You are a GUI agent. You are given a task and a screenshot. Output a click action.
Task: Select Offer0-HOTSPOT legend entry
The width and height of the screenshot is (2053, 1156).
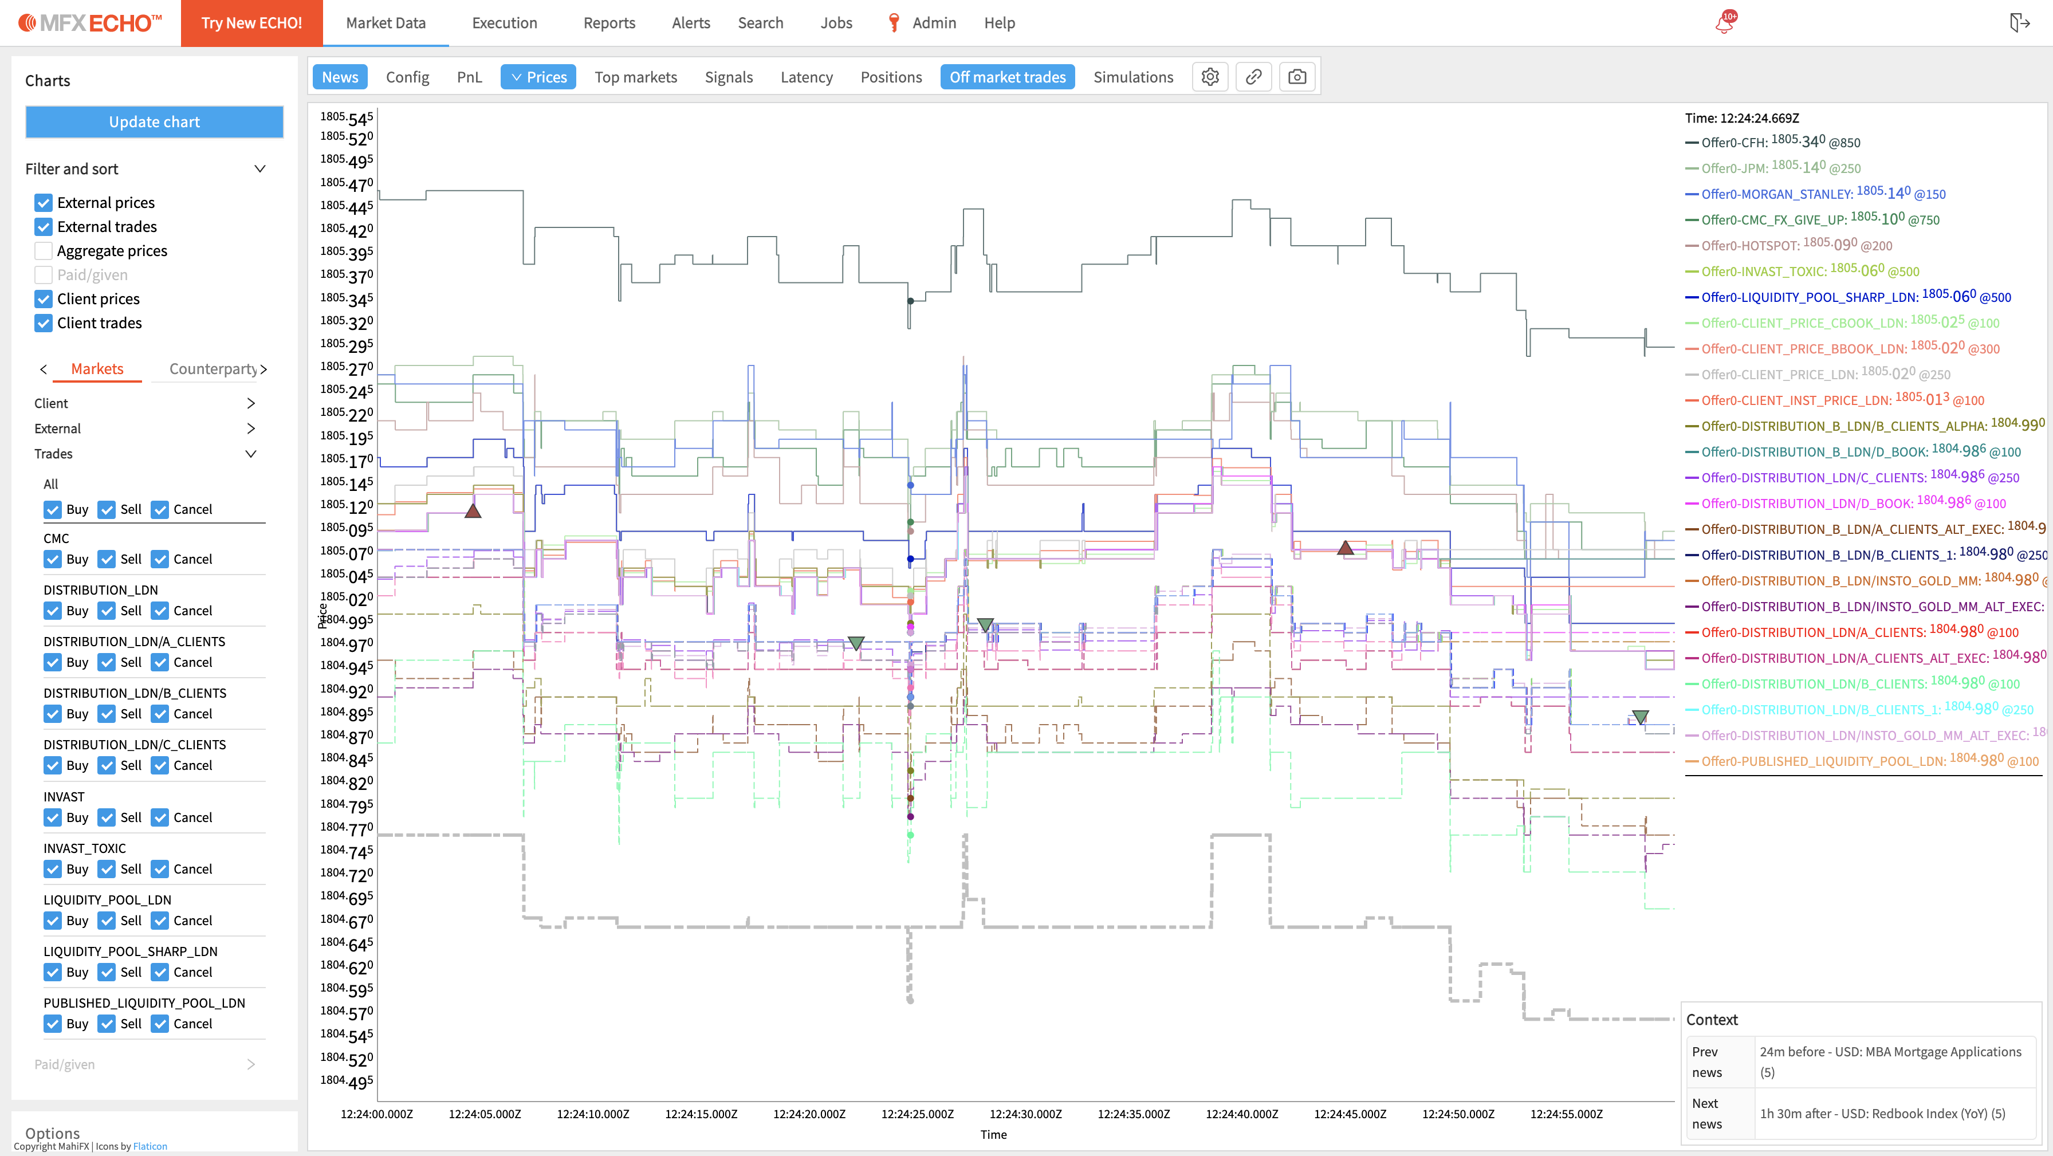pyautogui.click(x=1788, y=245)
